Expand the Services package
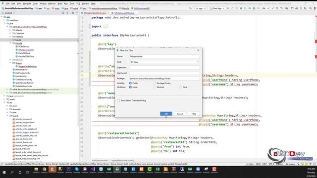Viewport: 317px width, 178px height. pos(10,60)
